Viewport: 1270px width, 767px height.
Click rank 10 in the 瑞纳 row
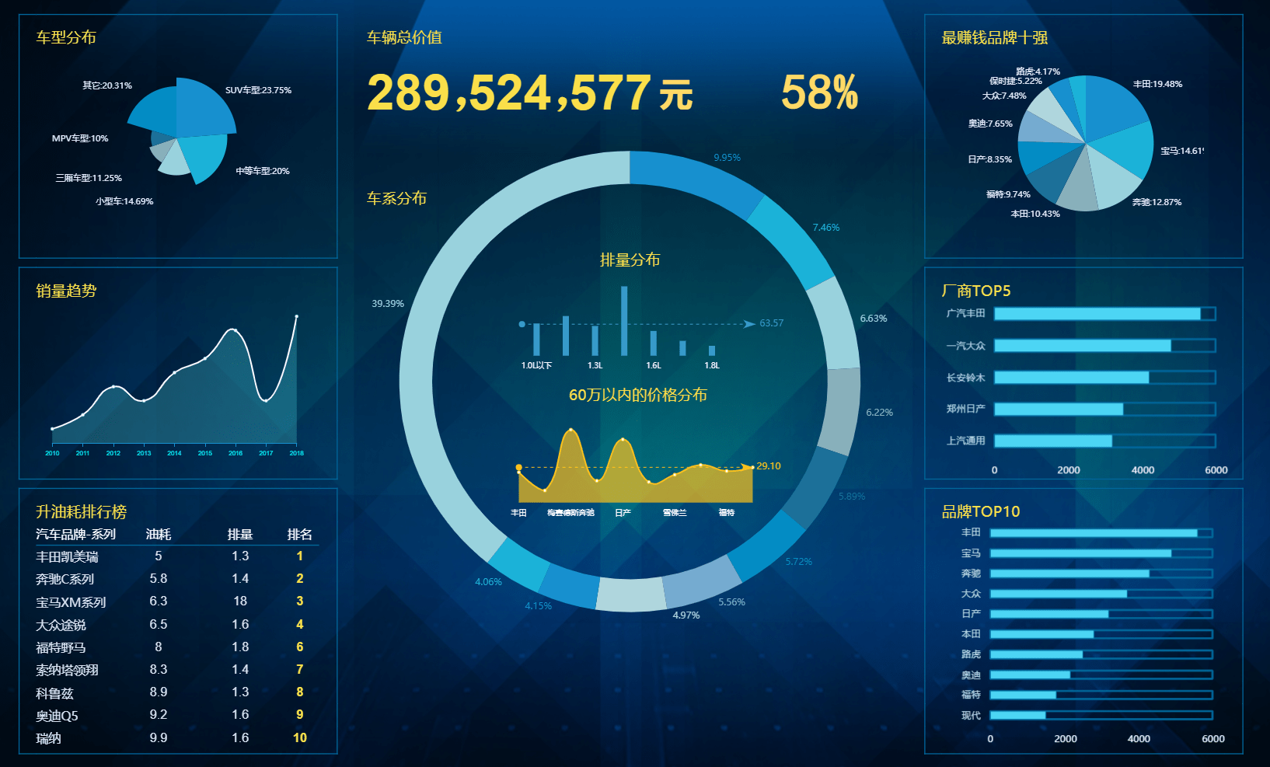point(300,738)
